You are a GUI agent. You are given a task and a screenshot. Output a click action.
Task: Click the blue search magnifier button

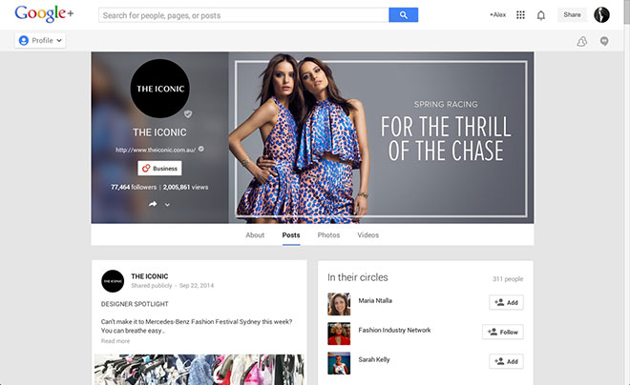pyautogui.click(x=404, y=15)
